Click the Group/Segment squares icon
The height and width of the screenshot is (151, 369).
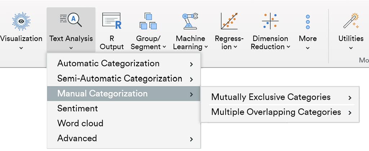148,21
